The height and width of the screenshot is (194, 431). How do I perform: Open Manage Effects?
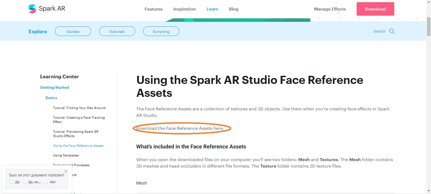[x=330, y=9]
